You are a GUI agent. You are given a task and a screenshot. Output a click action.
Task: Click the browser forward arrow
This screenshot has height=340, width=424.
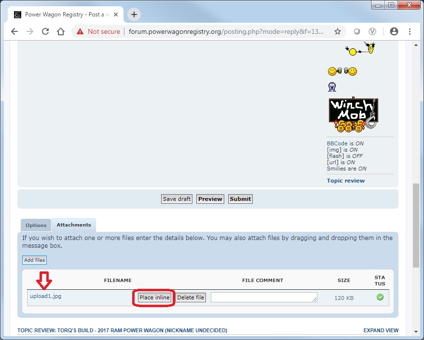[30, 31]
